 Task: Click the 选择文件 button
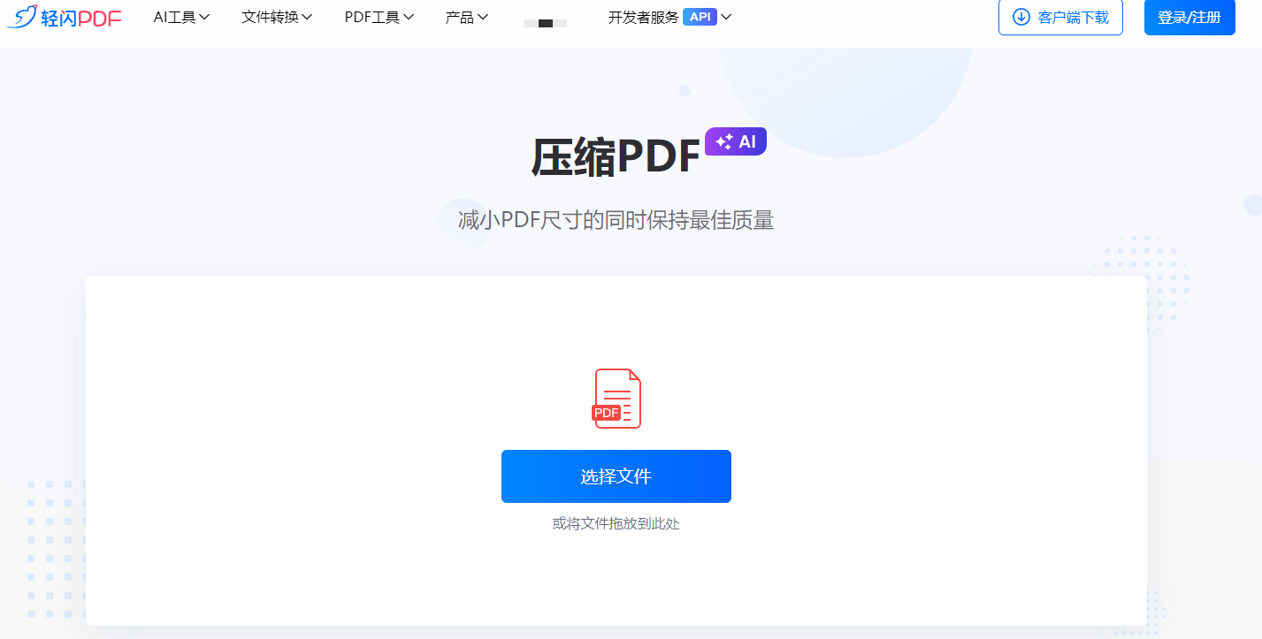click(x=616, y=475)
